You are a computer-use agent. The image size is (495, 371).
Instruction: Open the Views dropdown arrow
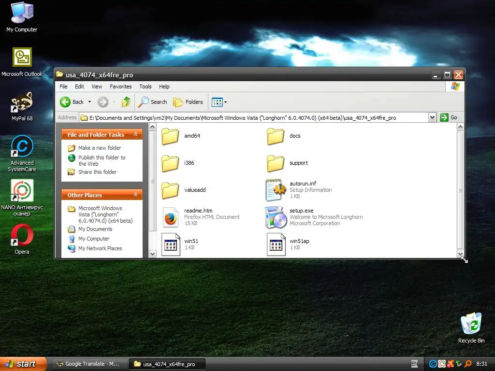pyautogui.click(x=225, y=102)
